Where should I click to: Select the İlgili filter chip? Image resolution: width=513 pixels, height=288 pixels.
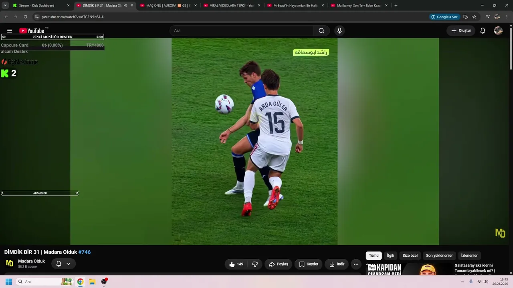pyautogui.click(x=390, y=256)
